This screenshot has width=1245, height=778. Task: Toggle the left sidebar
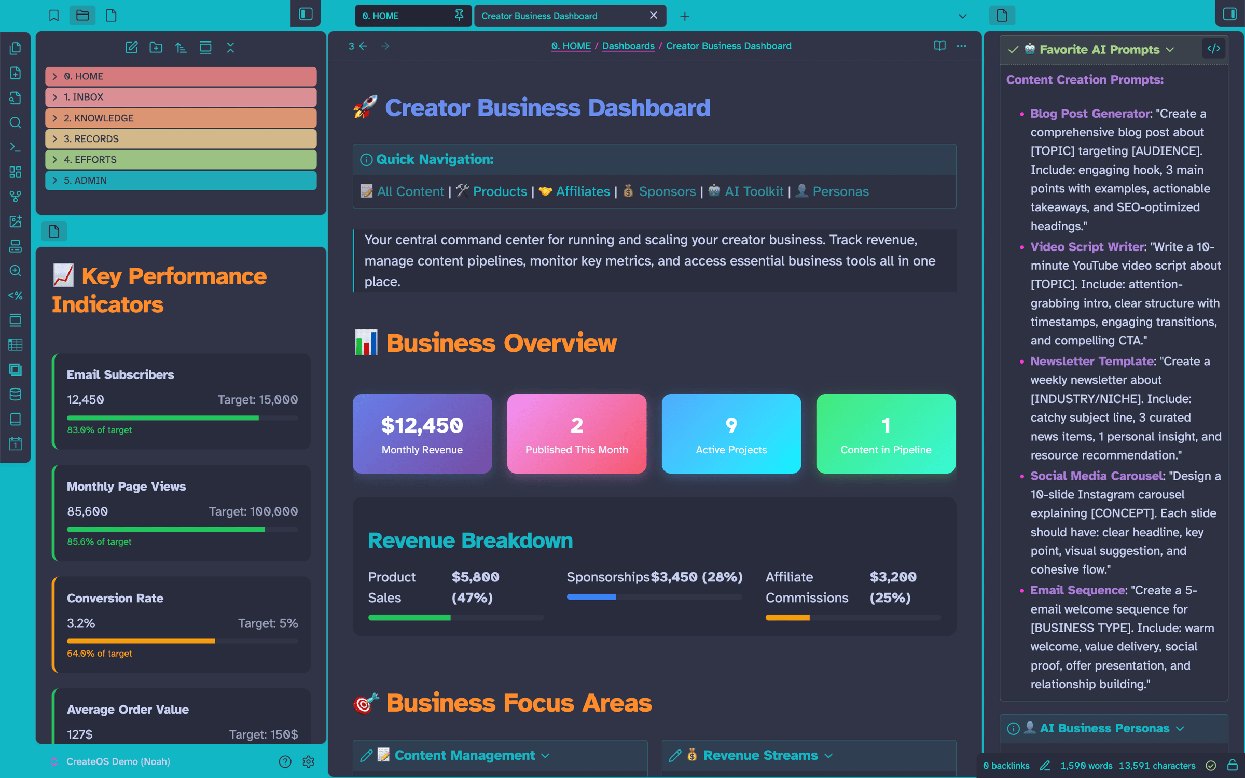point(306,14)
